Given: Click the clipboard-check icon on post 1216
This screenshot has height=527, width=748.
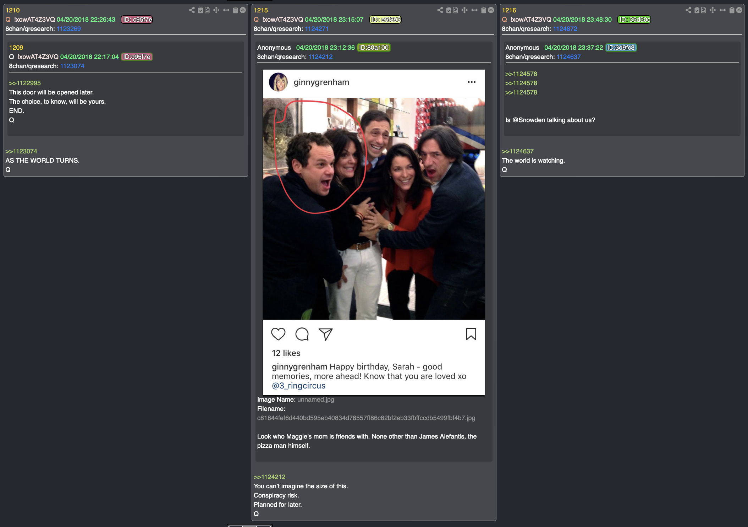Looking at the screenshot, I should pyautogui.click(x=697, y=10).
